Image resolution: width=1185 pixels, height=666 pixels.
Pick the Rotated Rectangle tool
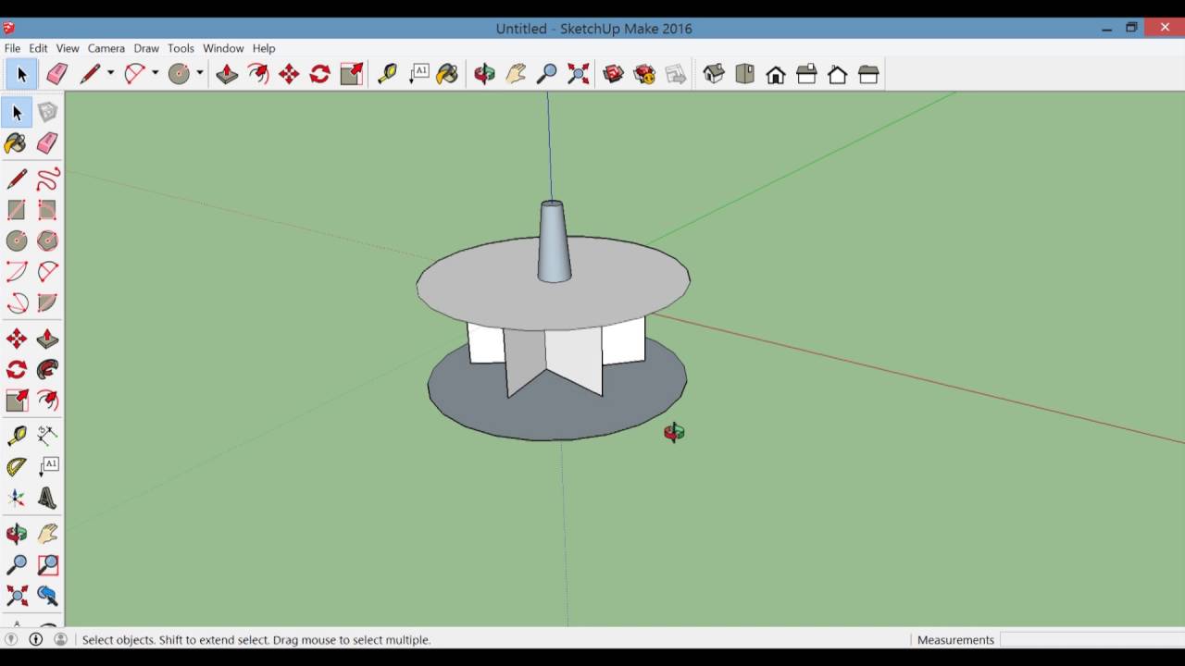point(47,211)
